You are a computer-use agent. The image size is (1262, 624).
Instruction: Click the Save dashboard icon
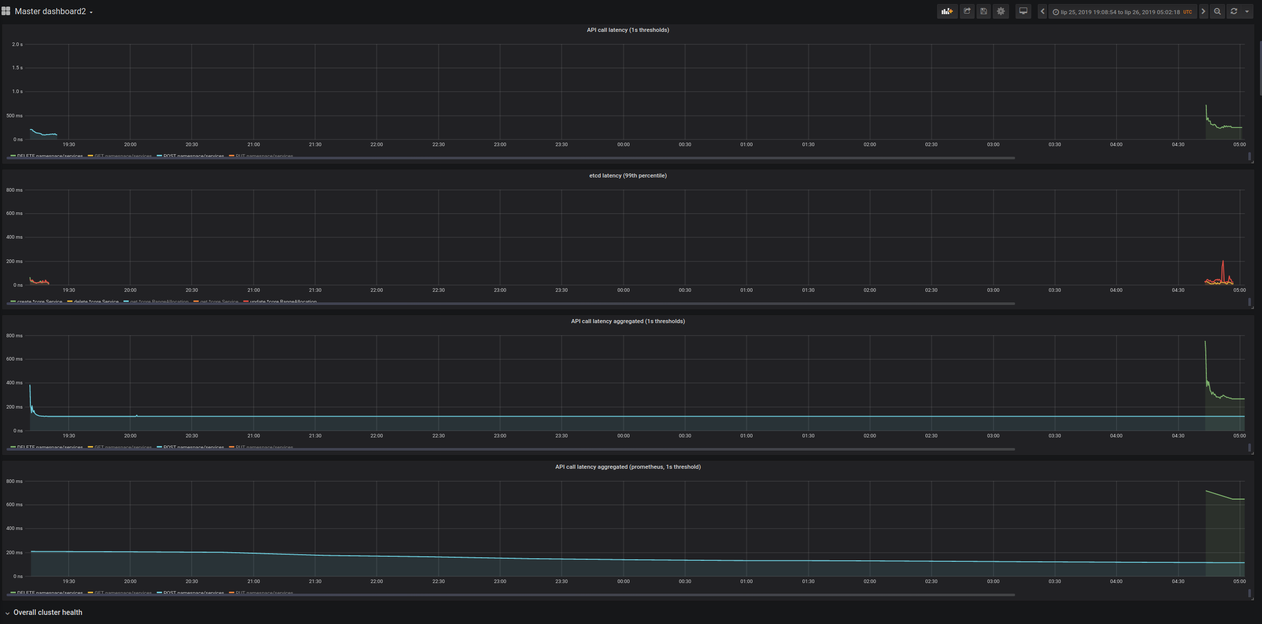[984, 11]
